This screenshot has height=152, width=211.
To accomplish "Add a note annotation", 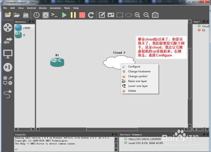I will pos(102,15).
